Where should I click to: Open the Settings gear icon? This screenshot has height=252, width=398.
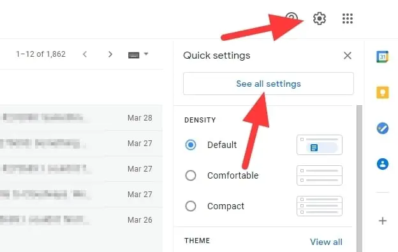(x=320, y=19)
